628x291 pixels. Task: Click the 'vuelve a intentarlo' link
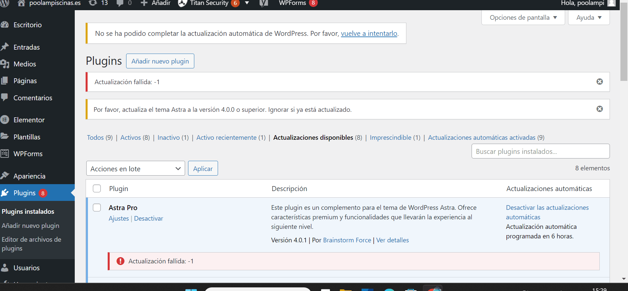coord(369,33)
